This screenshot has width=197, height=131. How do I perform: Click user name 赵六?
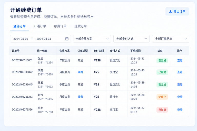click(41, 95)
